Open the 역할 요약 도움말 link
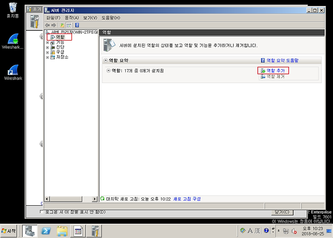Viewport: 333px width, 238px height. tap(283, 60)
